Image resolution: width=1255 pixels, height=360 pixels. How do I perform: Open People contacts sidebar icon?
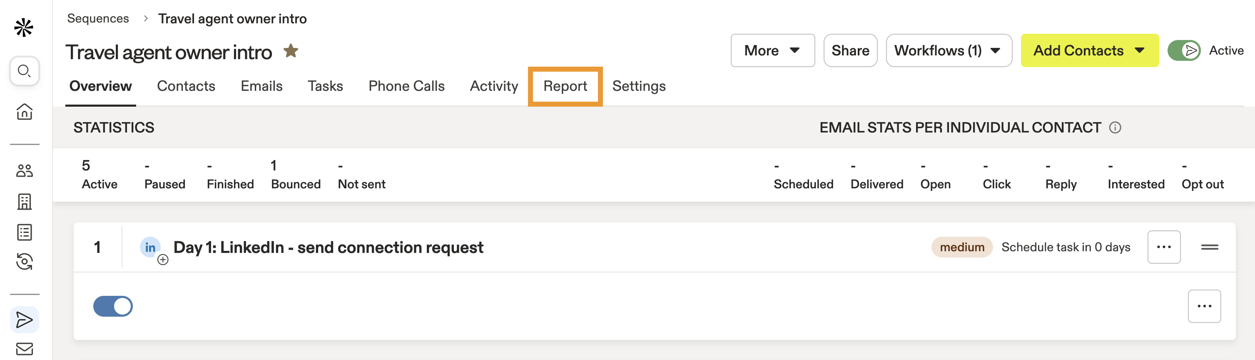[x=25, y=171]
